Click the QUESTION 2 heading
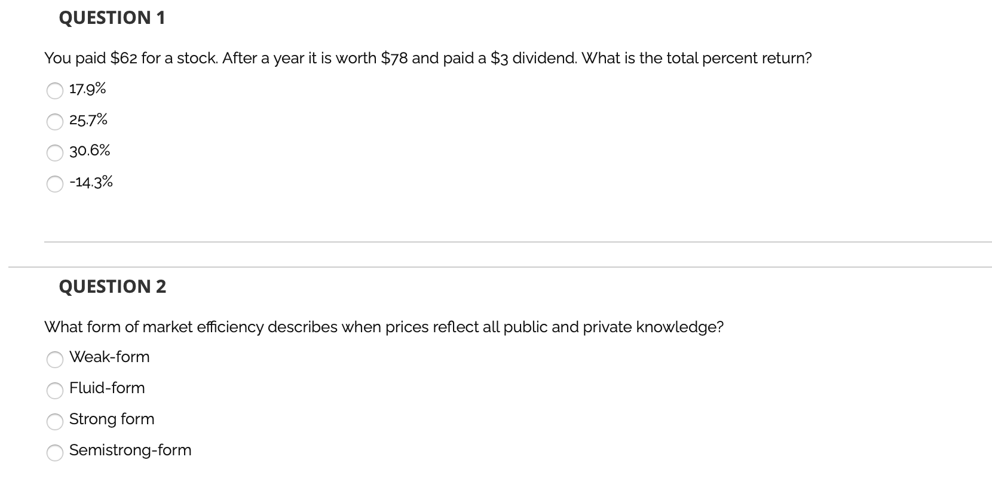This screenshot has height=478, width=992. tap(111, 287)
